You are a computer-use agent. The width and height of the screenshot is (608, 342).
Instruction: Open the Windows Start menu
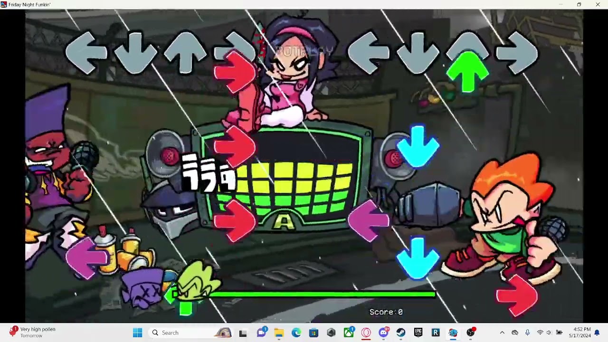pos(137,332)
